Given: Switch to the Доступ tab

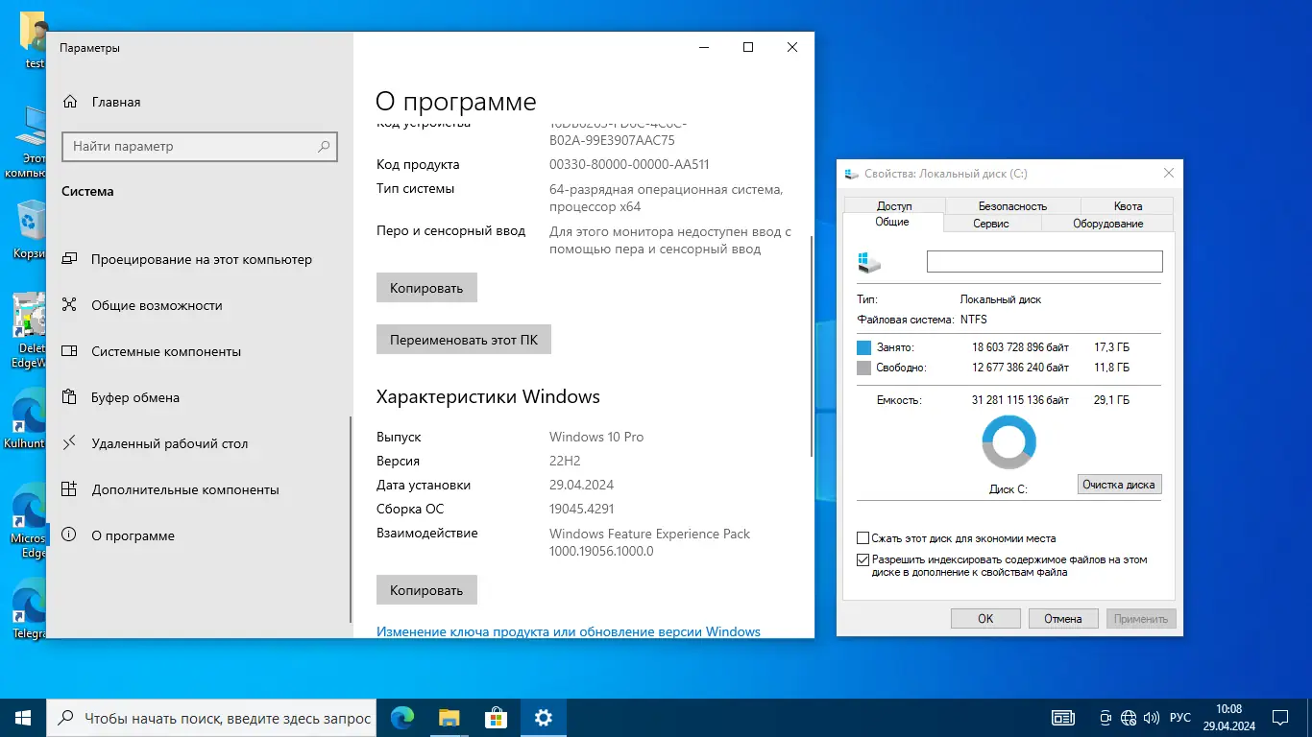Looking at the screenshot, I should [x=894, y=205].
